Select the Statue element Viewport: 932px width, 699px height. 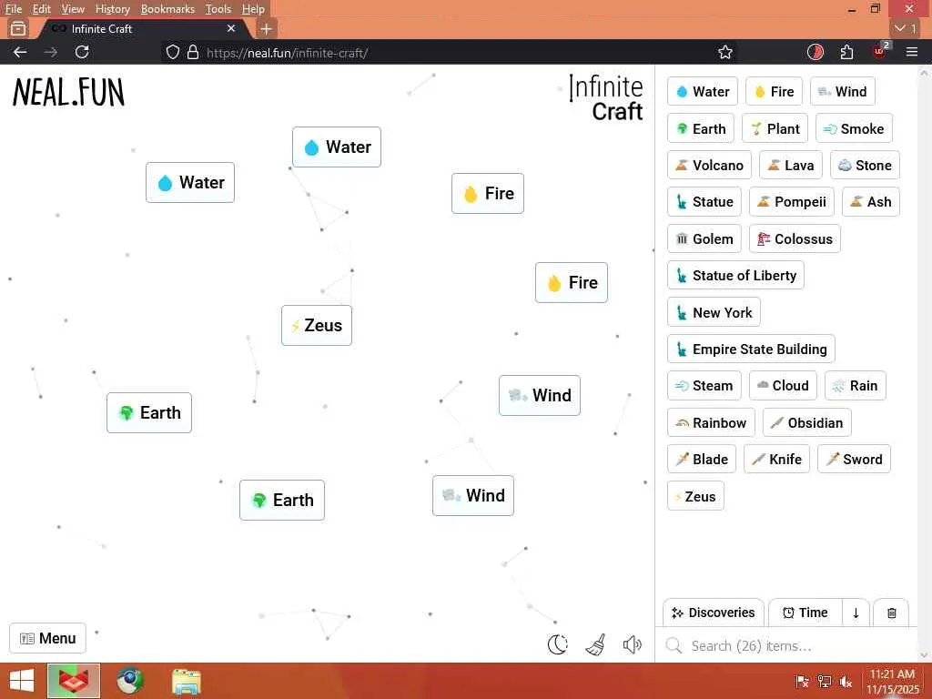704,202
